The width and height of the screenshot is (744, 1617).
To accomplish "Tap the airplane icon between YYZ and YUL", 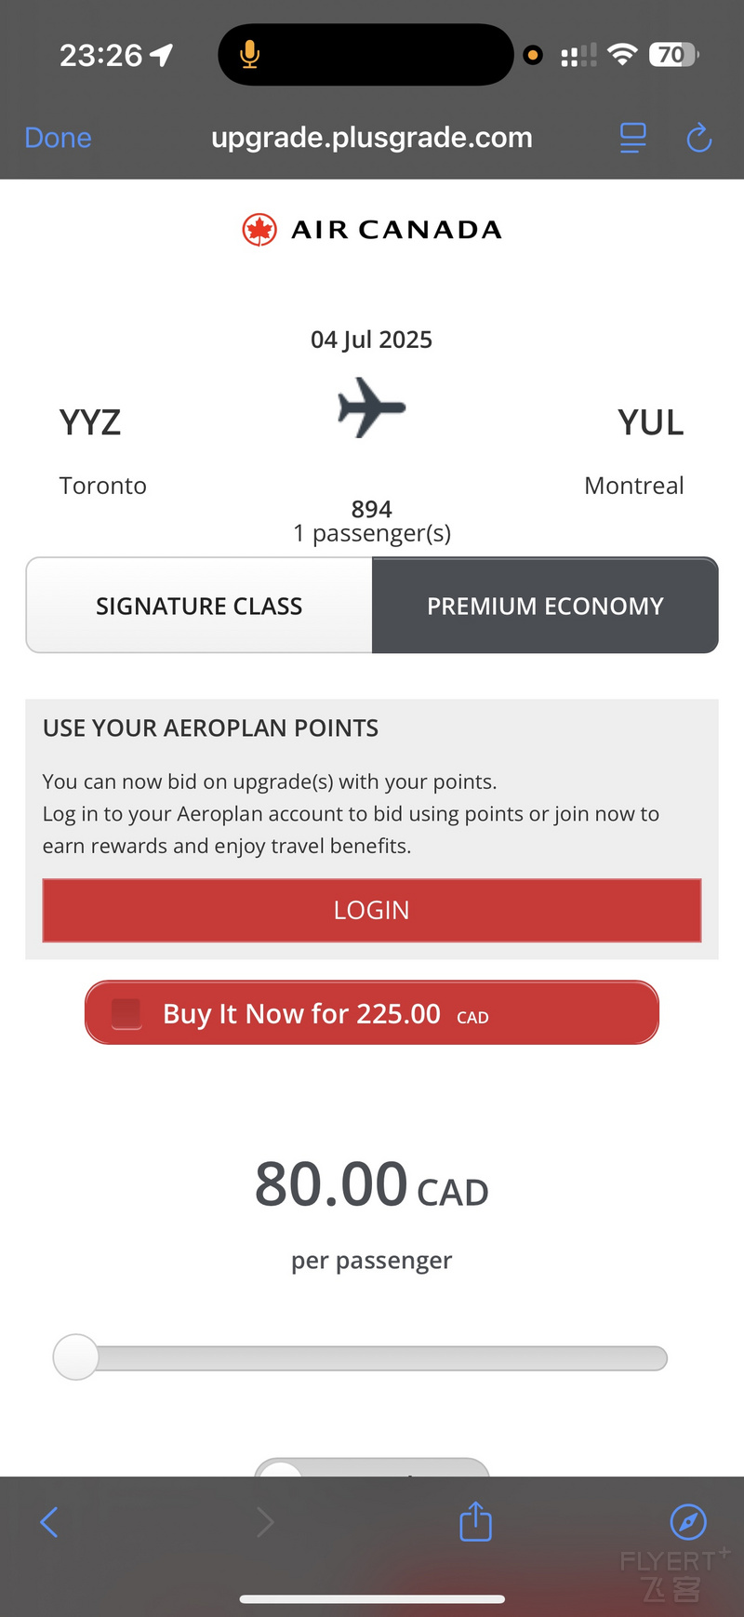I will pos(372,407).
